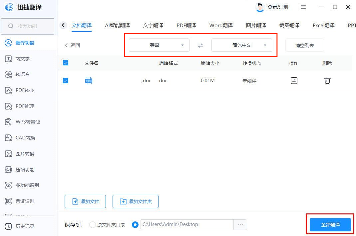
Task: Switch to the PDF翻译 tab
Action: click(186, 25)
